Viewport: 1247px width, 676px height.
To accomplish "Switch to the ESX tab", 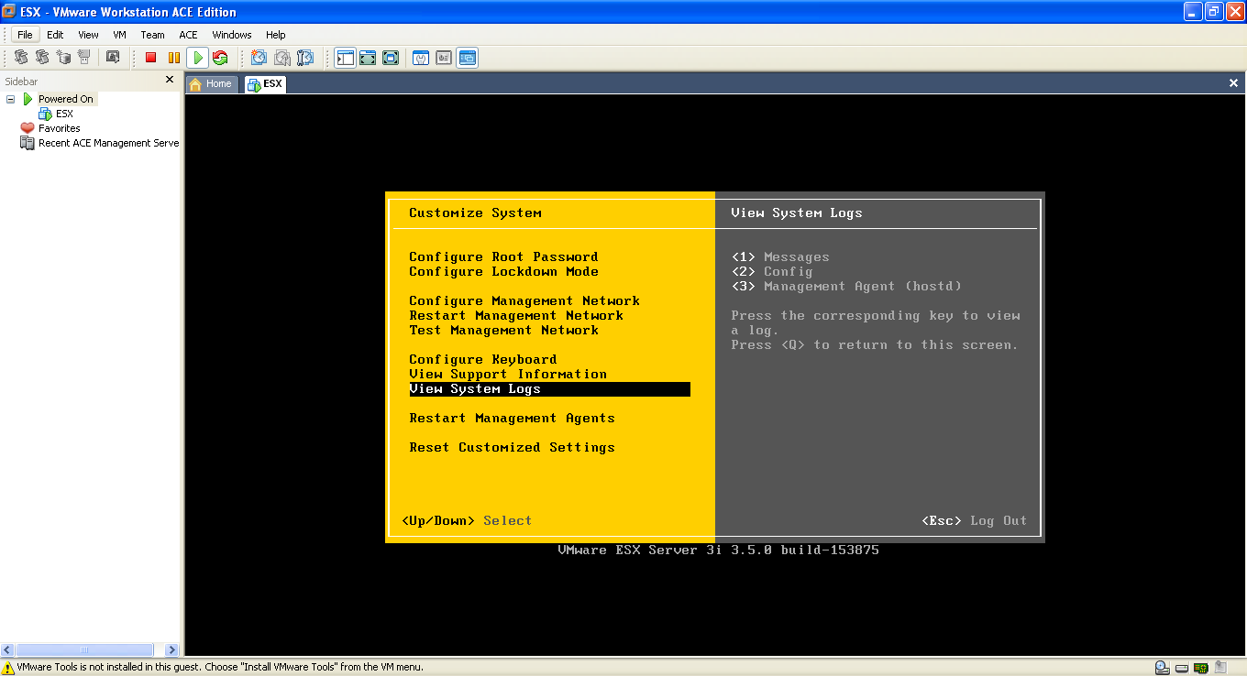I will (265, 83).
